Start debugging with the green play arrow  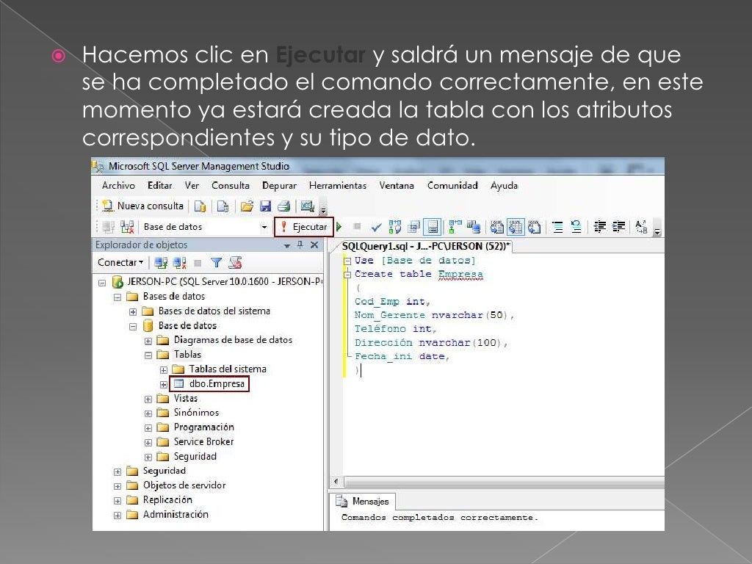[x=339, y=227]
